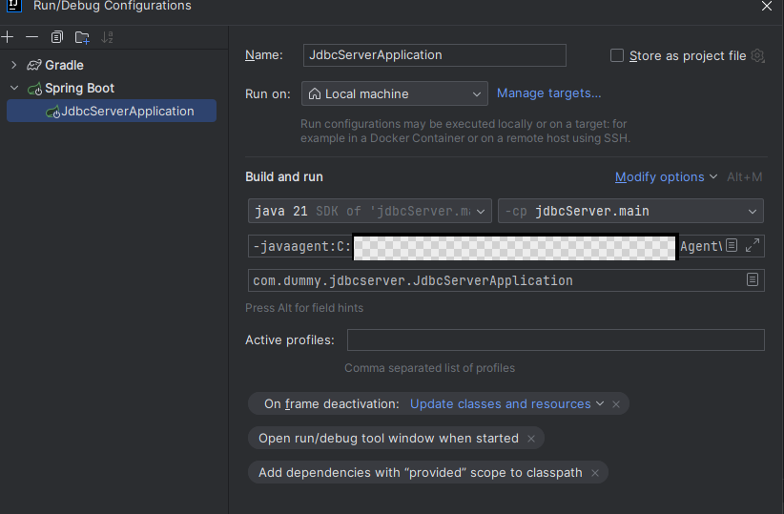Select JdbcServerApplication in the configuration tree
Viewport: 784px width, 514px height.
coord(112,111)
